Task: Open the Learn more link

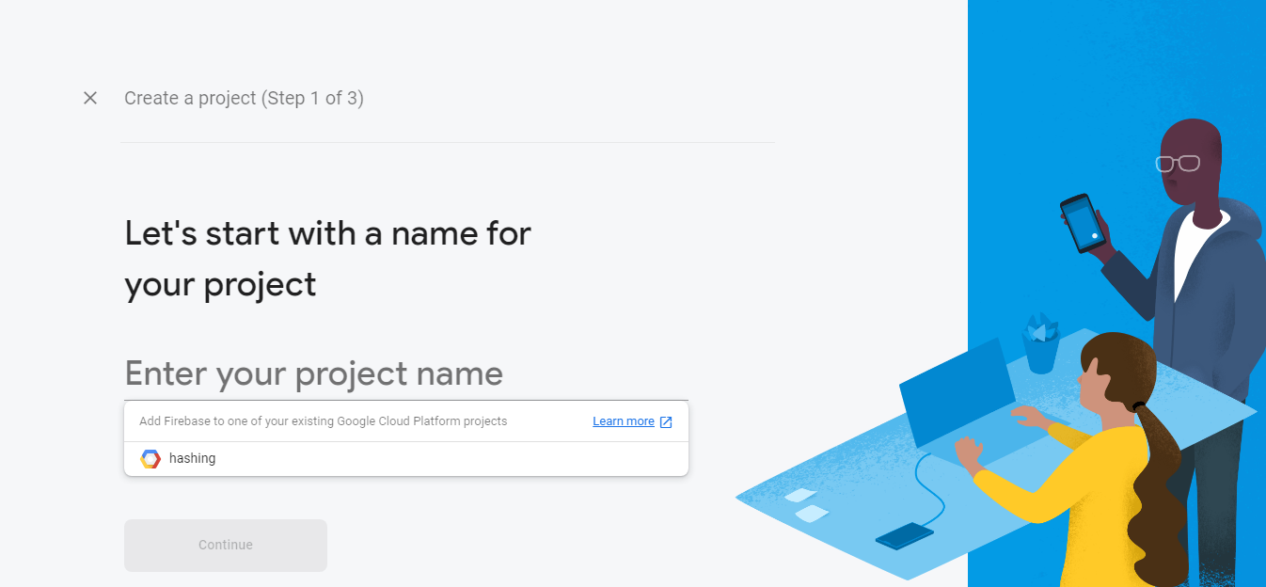Action: 623,421
